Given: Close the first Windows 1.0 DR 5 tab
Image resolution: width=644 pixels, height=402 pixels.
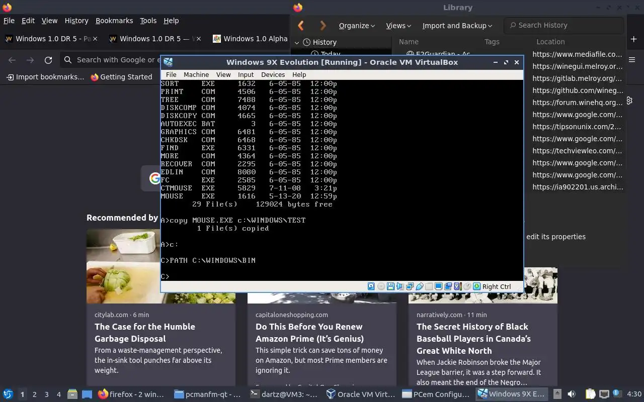Looking at the screenshot, I should (95, 39).
